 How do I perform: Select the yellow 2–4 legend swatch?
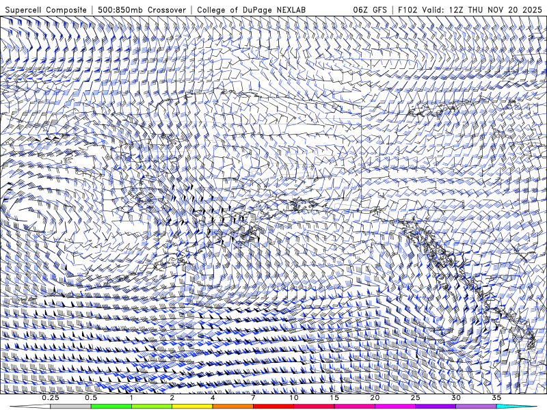192,407
